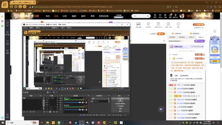222x125 pixels.
Task: Go to browser home page icon
Action: point(25,7)
